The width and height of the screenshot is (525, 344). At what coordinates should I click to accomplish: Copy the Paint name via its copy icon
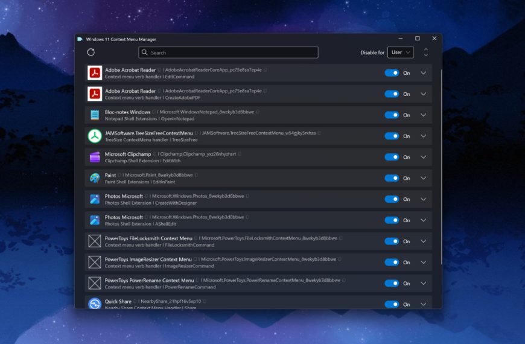coord(119,175)
